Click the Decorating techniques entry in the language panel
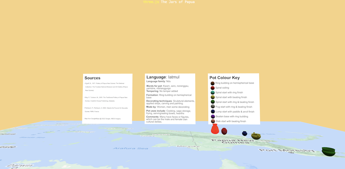Image resolution: width=345 pixels, height=169 pixels. click(x=170, y=102)
